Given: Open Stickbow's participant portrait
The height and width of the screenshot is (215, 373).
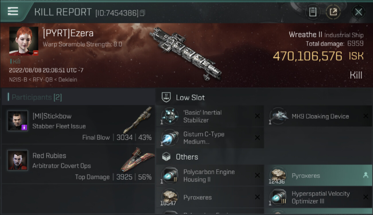Looking at the screenshot, I should 18,121.
